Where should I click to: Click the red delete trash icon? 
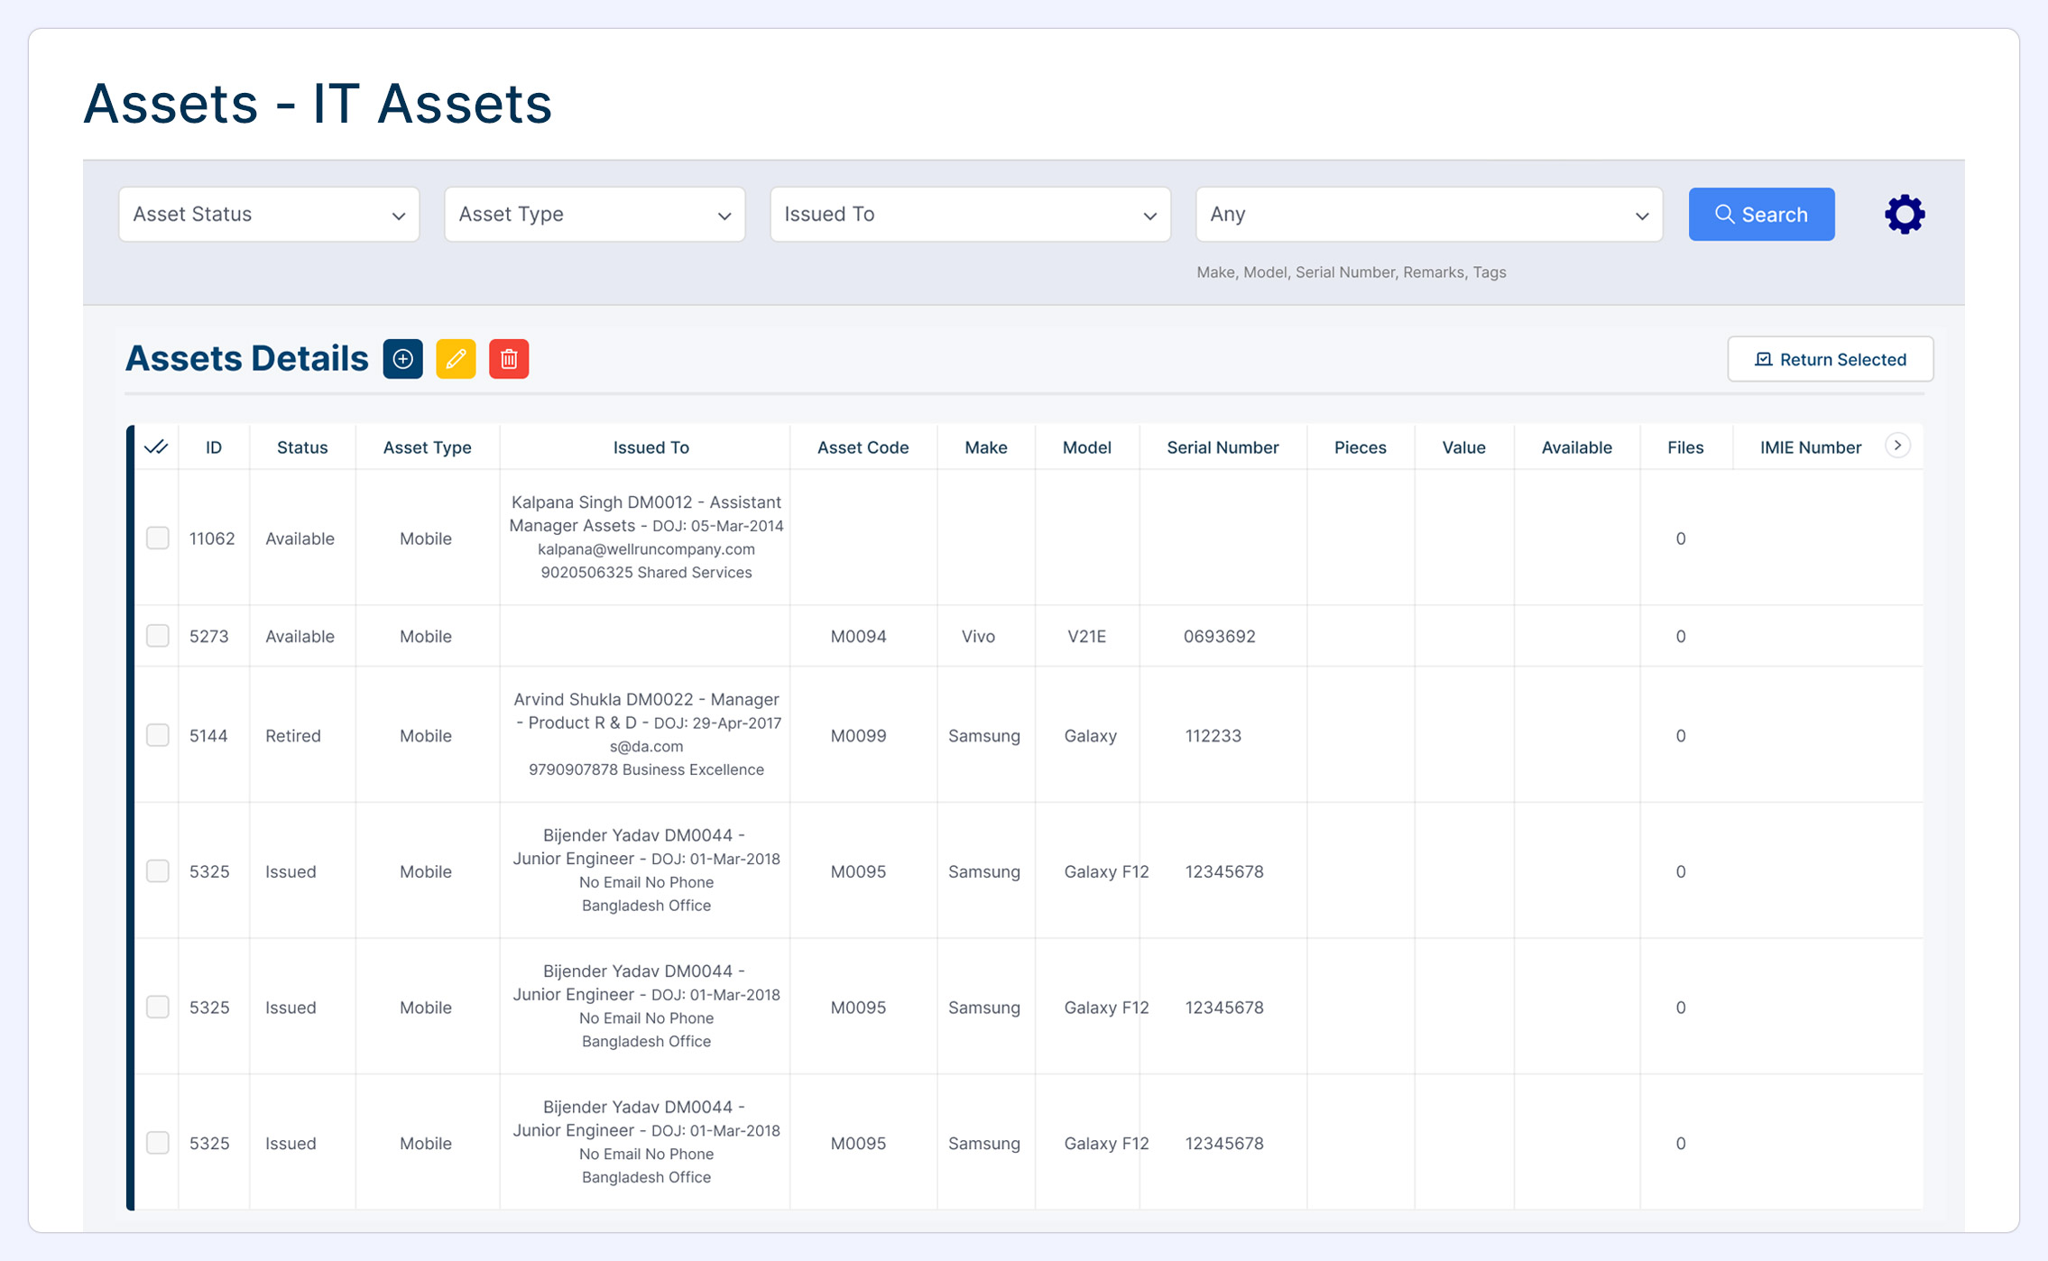click(509, 359)
